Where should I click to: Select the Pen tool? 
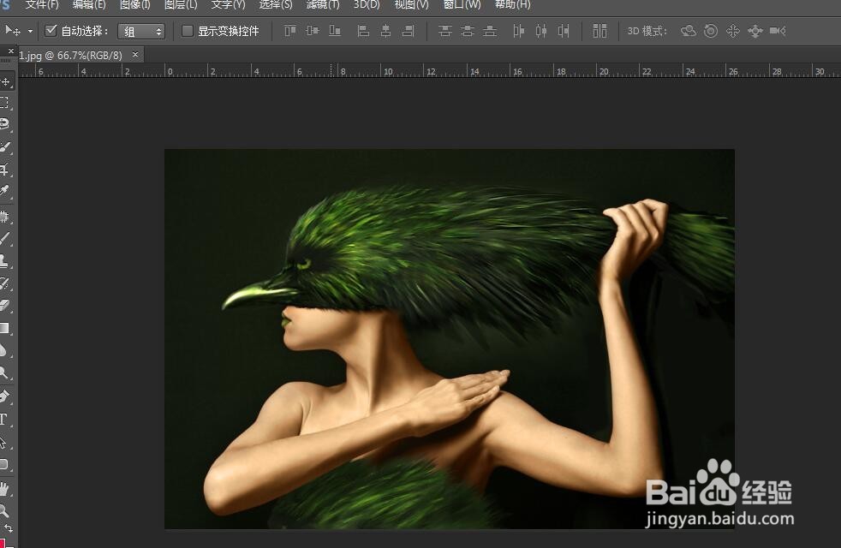click(4, 396)
